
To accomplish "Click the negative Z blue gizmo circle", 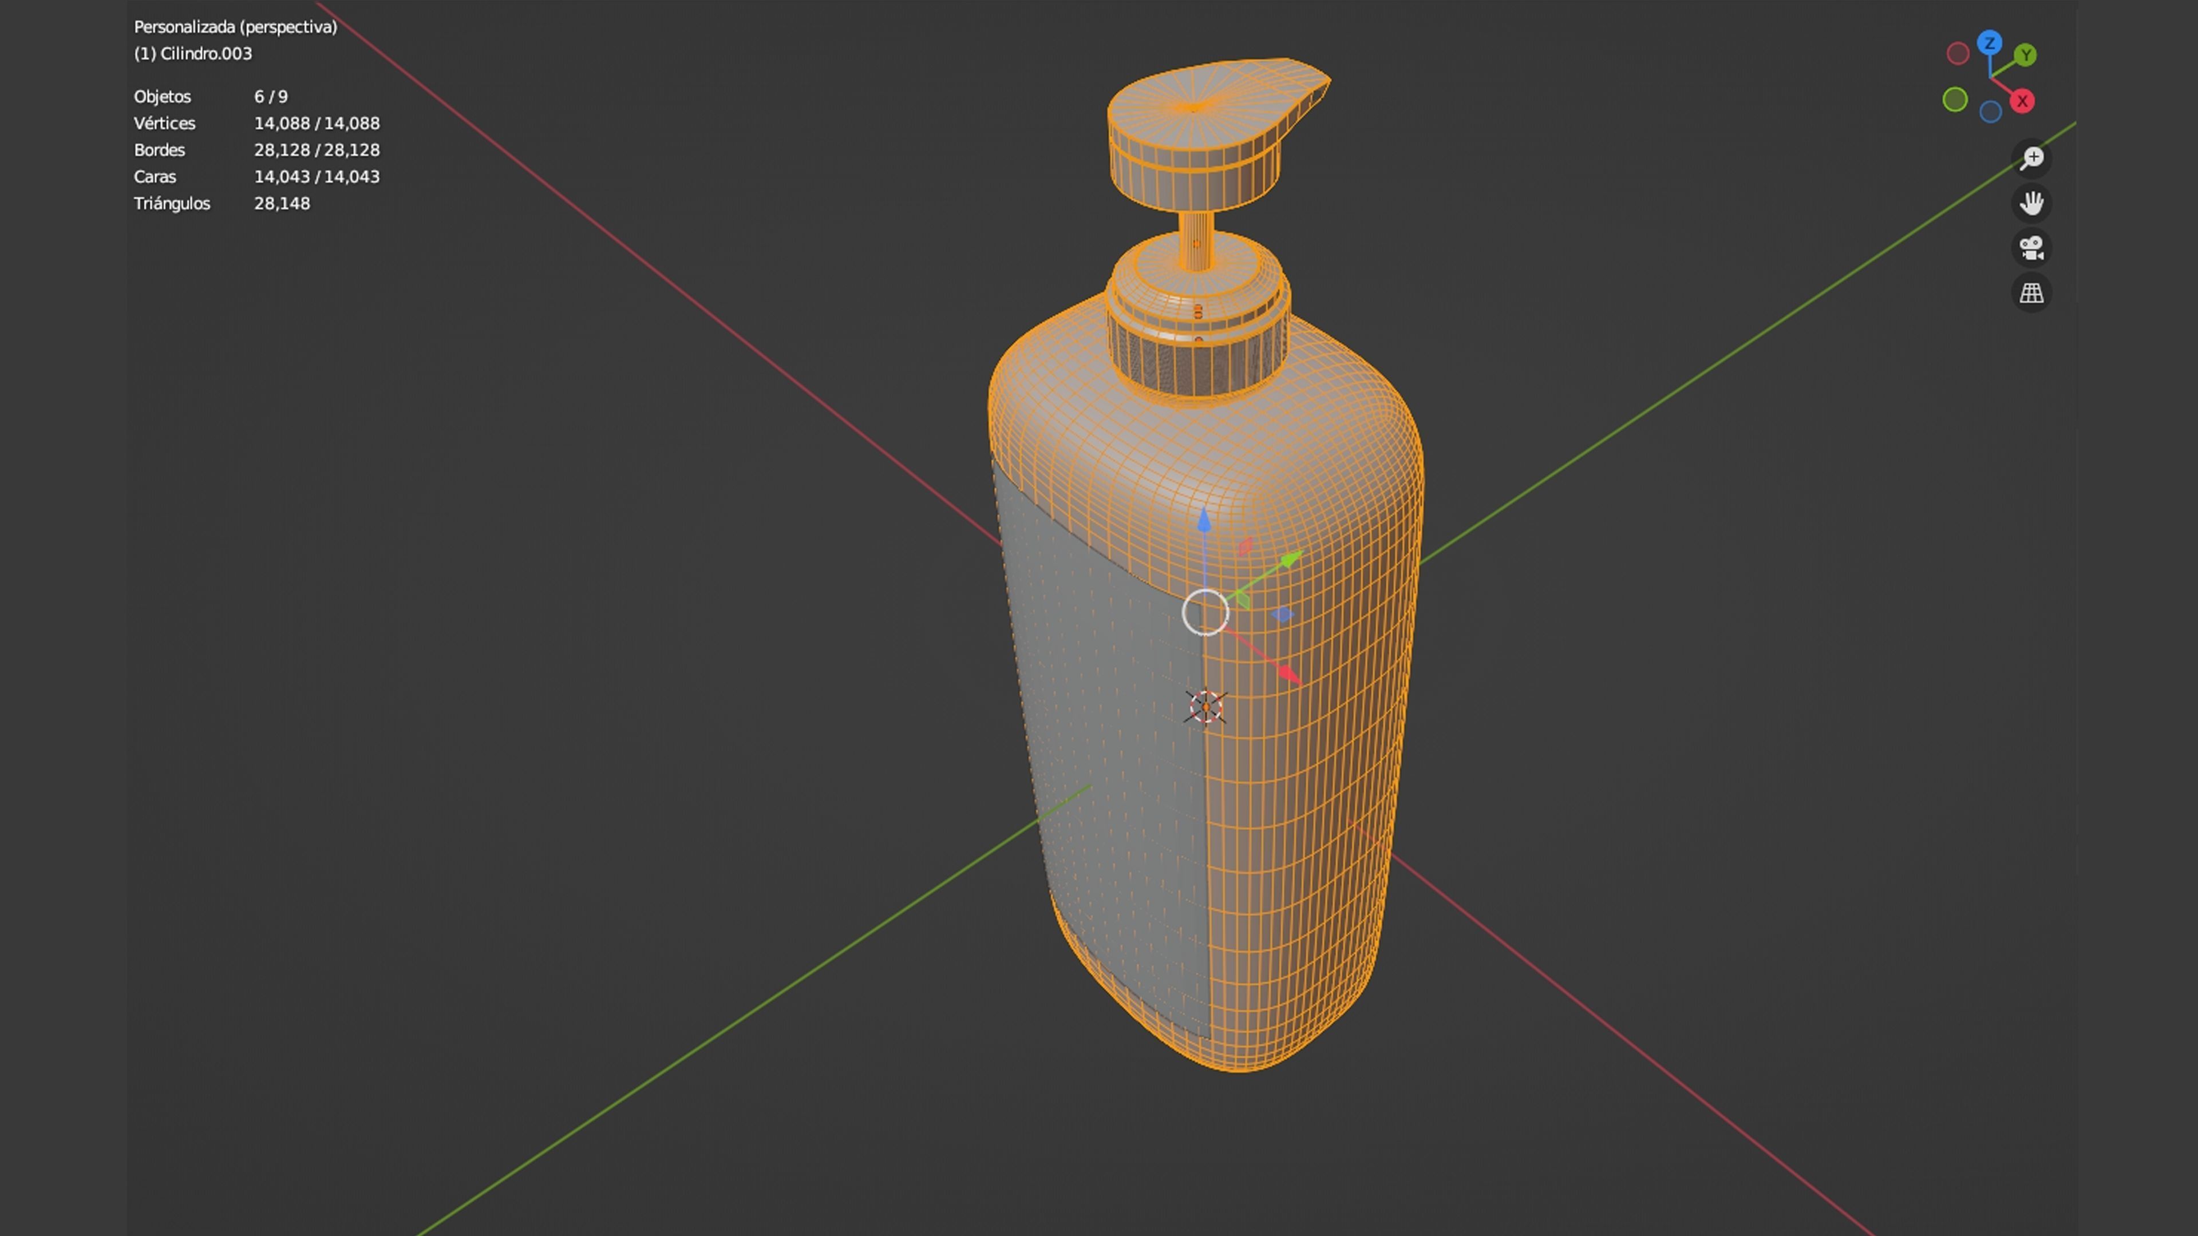I will (1990, 112).
